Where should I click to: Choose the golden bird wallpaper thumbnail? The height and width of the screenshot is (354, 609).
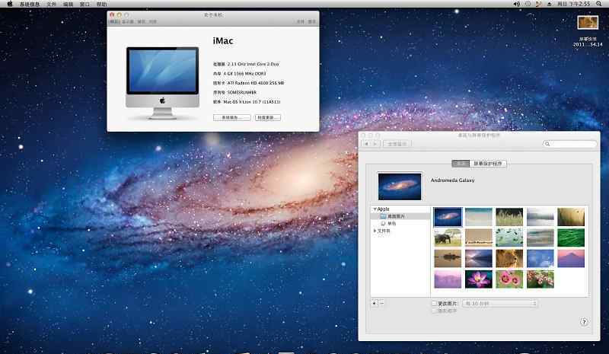pyautogui.click(x=571, y=217)
